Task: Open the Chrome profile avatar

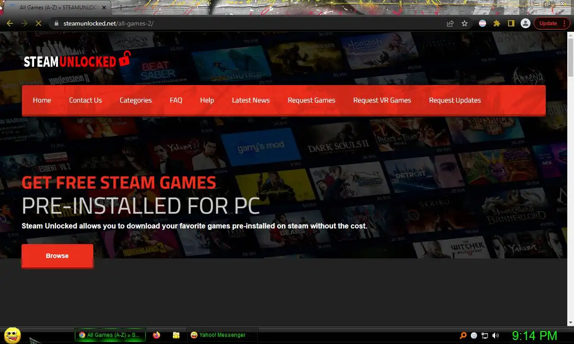Action: coord(526,23)
